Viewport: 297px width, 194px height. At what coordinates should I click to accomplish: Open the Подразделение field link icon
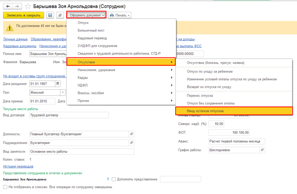coord(132,143)
